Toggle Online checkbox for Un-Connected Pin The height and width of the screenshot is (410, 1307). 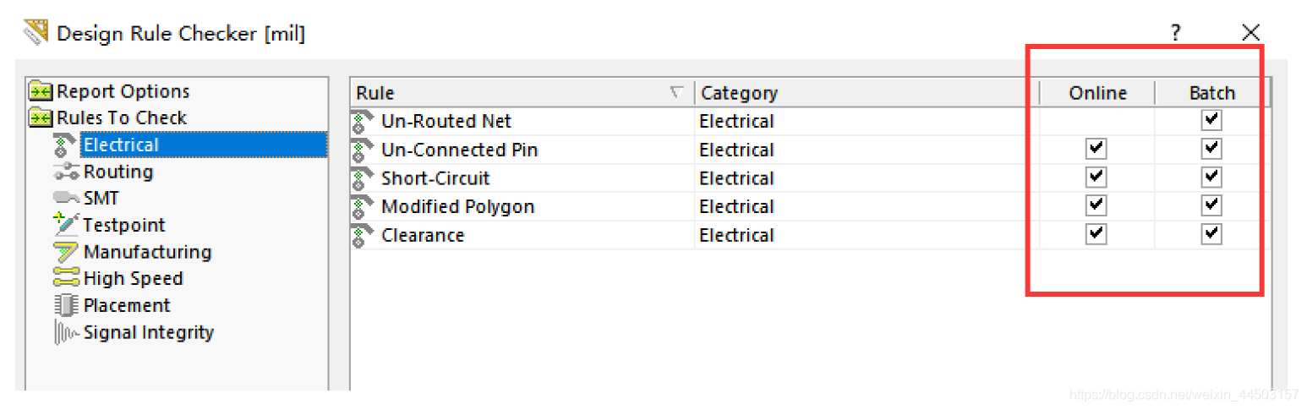1096,150
